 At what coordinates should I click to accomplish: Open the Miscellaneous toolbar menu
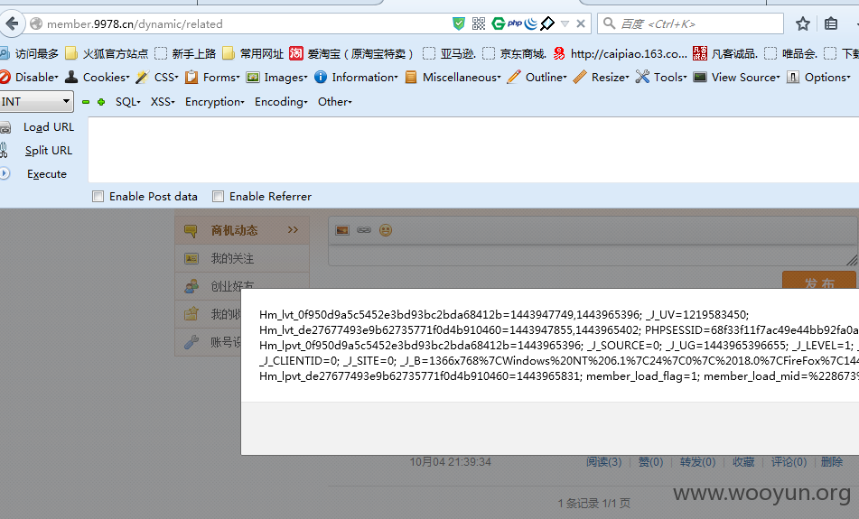(453, 78)
